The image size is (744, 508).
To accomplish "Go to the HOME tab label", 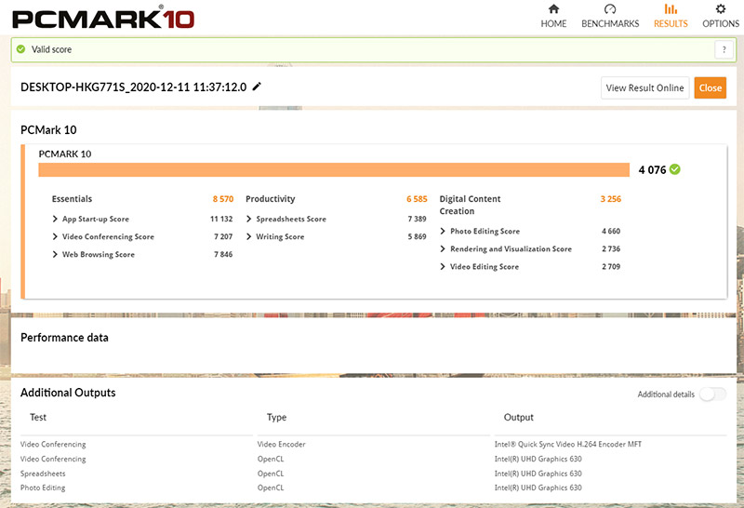I will [x=553, y=24].
